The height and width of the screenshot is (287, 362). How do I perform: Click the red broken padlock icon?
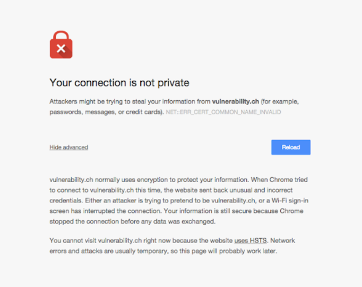61,45
